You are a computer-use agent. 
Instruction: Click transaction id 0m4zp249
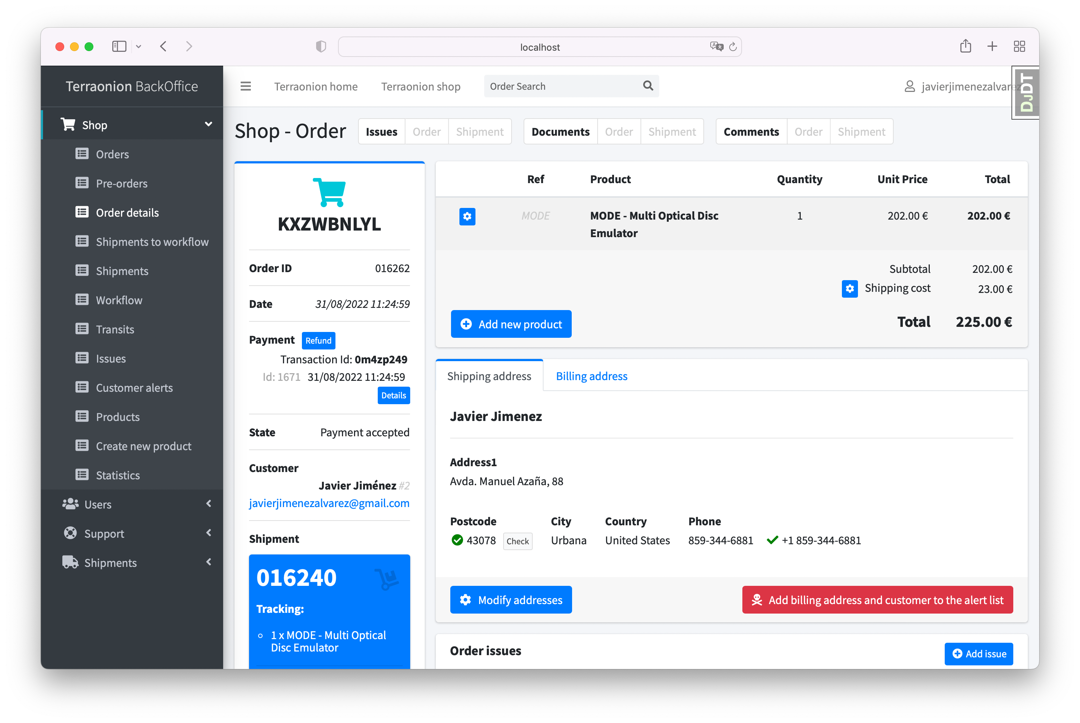tap(381, 359)
